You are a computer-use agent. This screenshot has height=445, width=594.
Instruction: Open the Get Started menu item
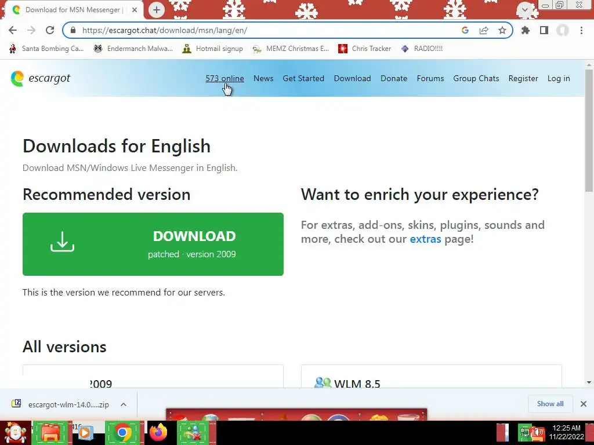(x=303, y=78)
